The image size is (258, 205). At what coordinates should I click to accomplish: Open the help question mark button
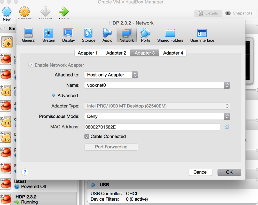pos(25,172)
